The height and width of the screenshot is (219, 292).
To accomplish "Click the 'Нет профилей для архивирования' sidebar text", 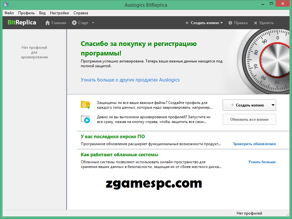I will (x=34, y=52).
